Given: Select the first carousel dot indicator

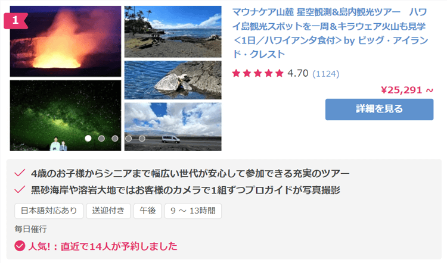Looking at the screenshot, I should pyautogui.click(x=88, y=138).
